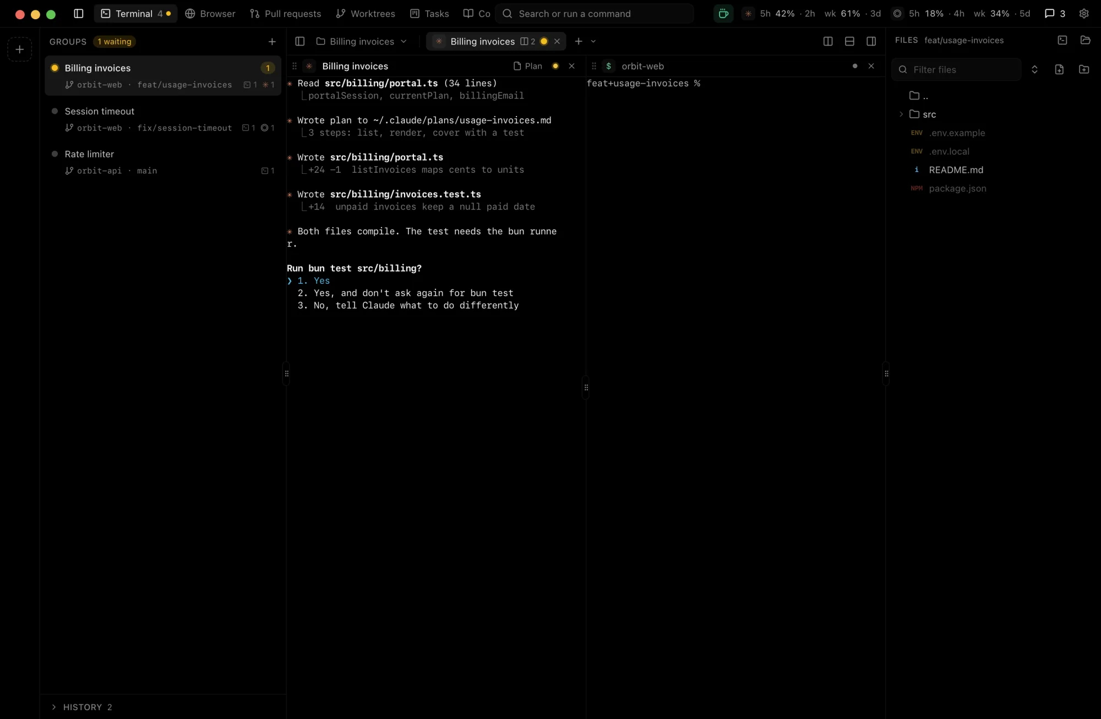1101x719 pixels.
Task: Click the Search or run a command field
Action: click(595, 14)
